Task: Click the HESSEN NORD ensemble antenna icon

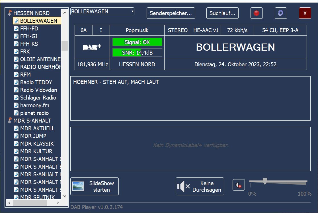Action: click(10, 13)
